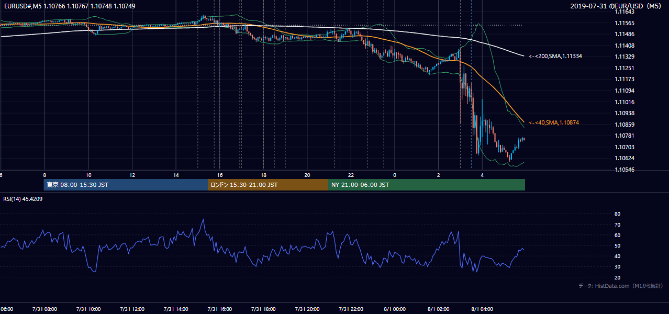Click the 7/31 16:00 time label
The image size is (669, 314).
[x=220, y=309]
